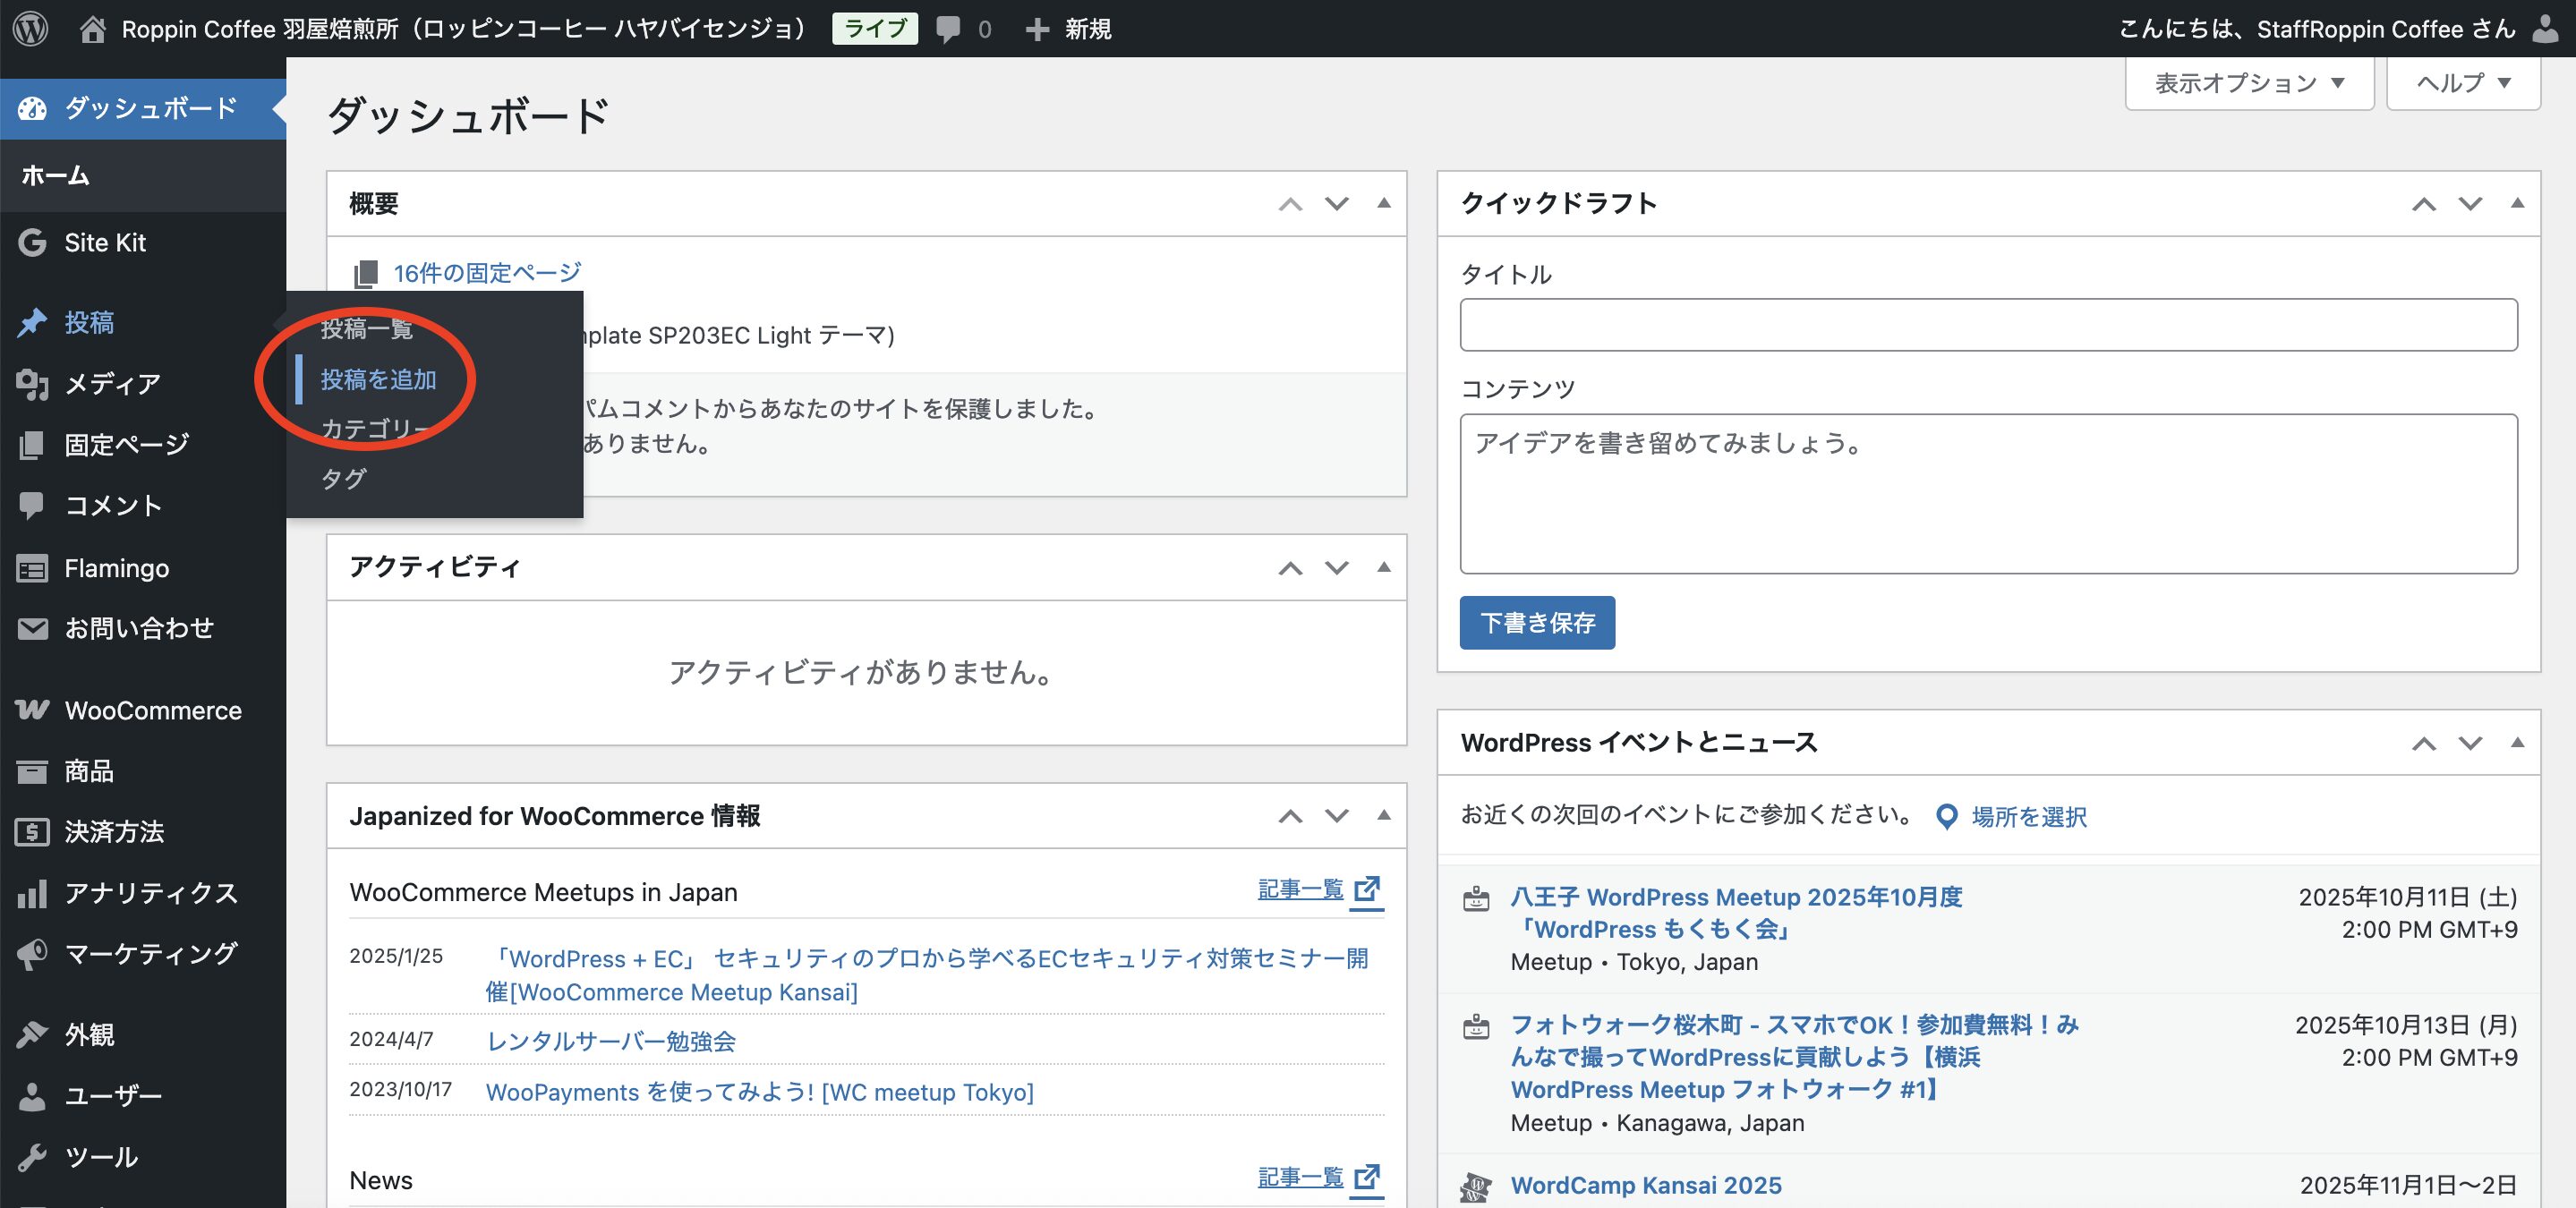Viewport: 2576px width, 1208px height.
Task: Open the メディア sidebar item
Action: point(112,384)
